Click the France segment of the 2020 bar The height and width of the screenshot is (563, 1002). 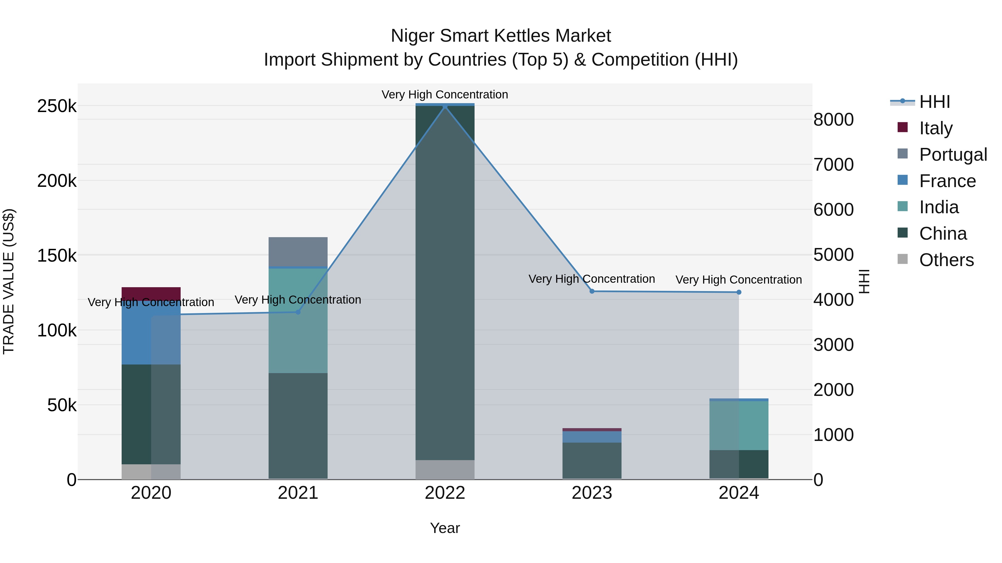151,333
